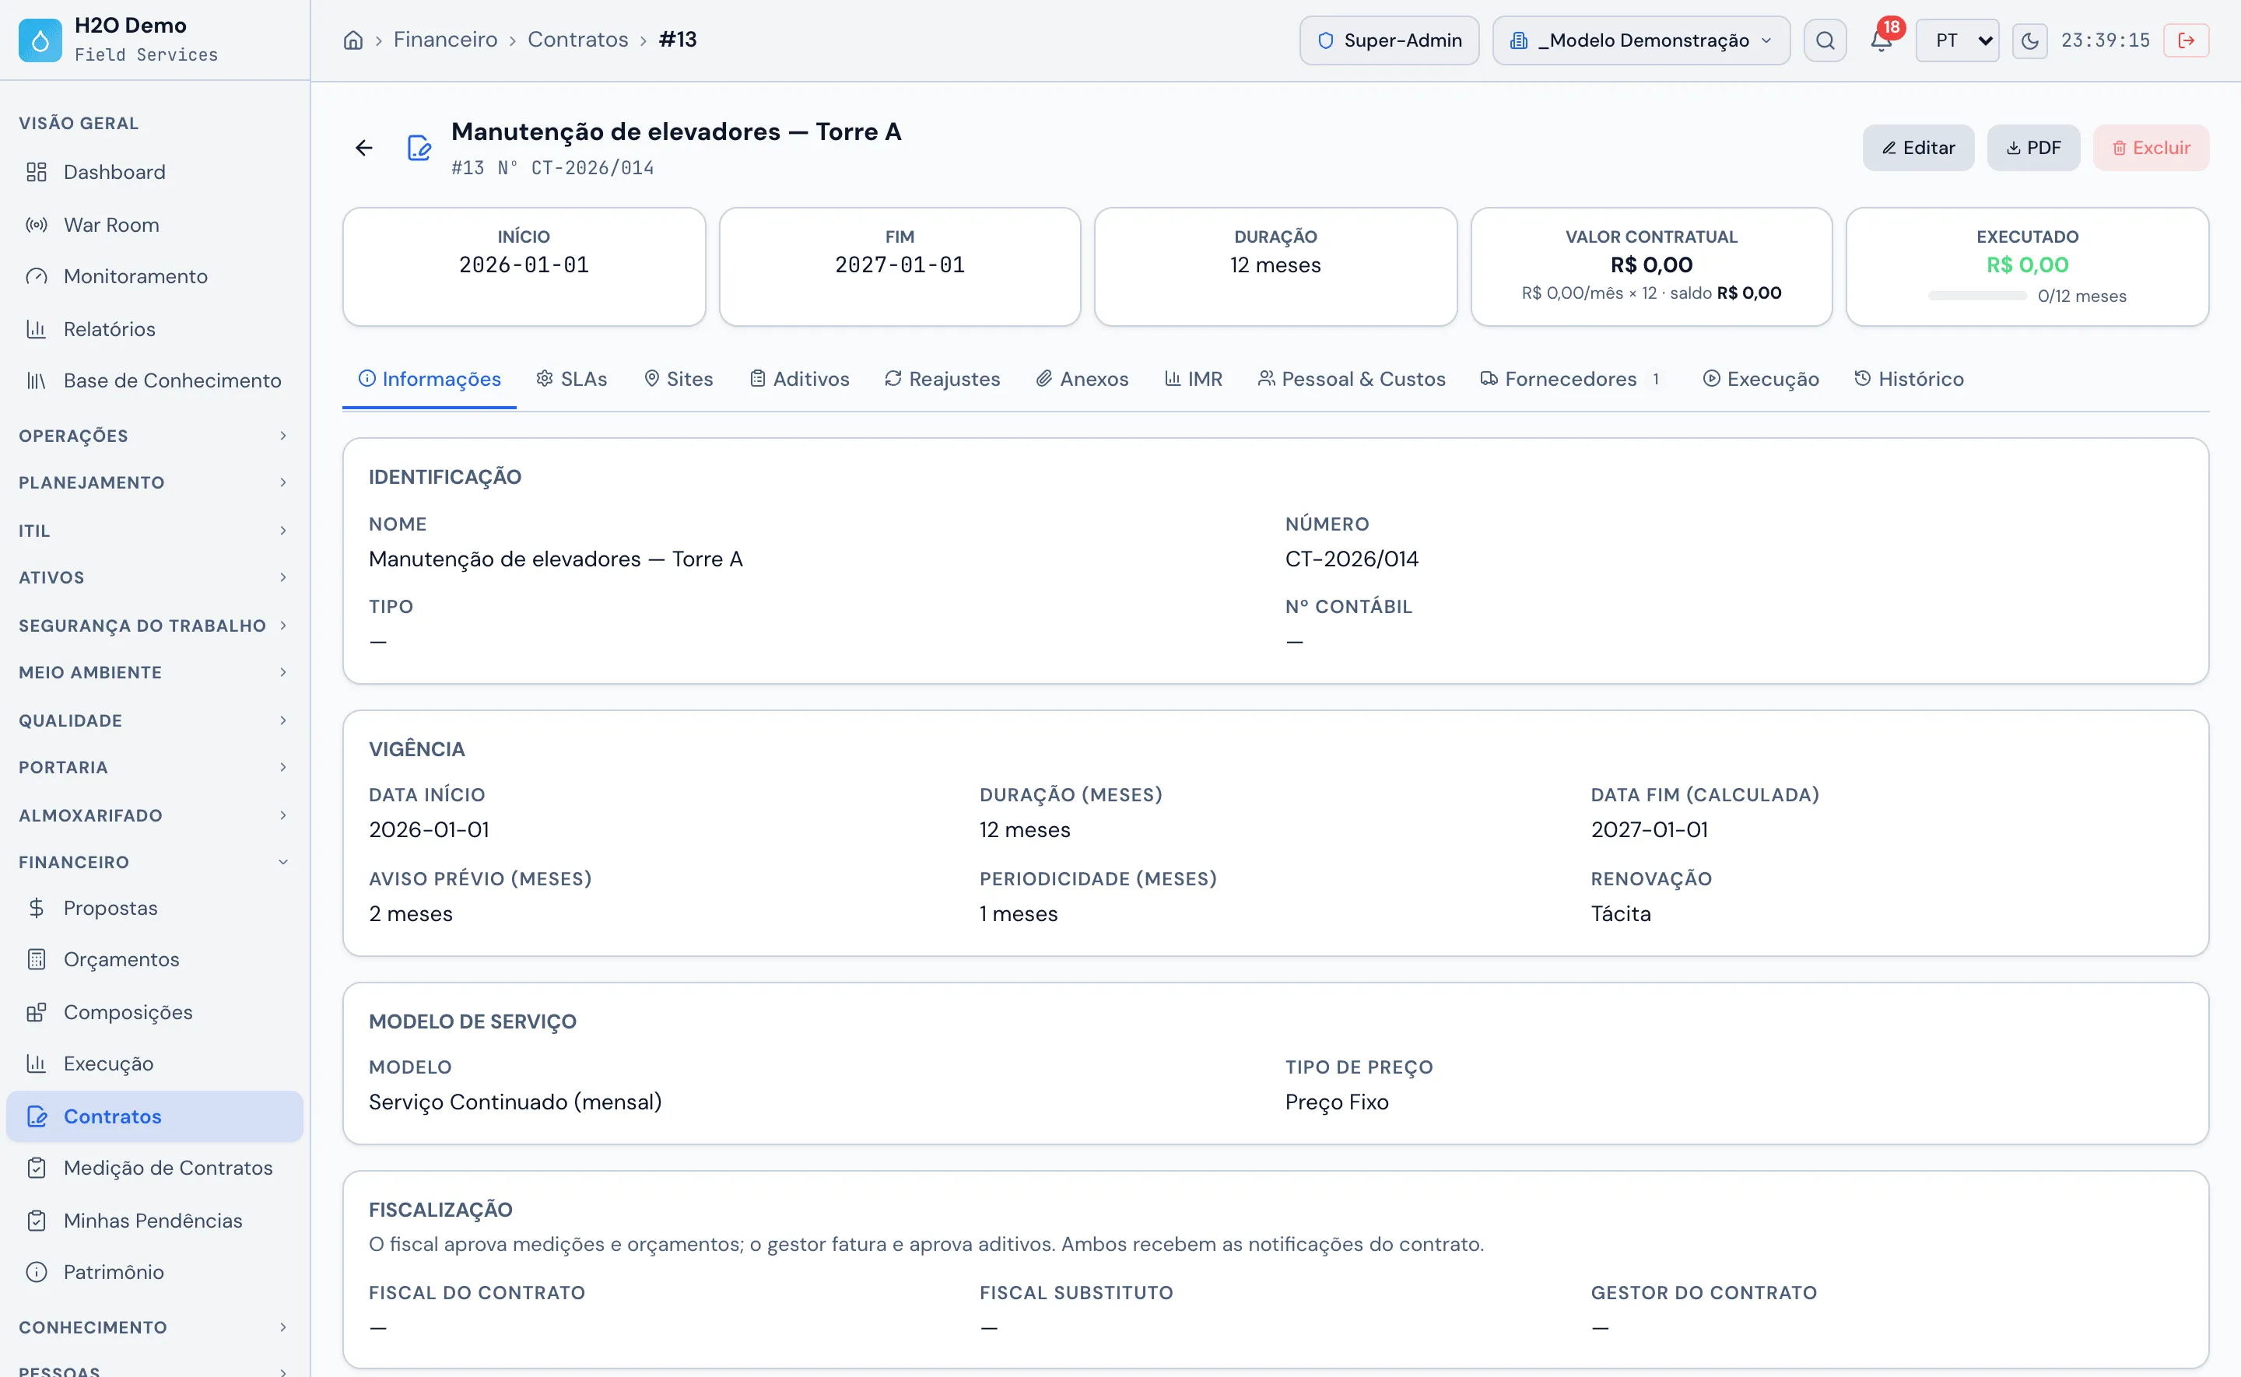2241x1377 pixels.
Task: Expand the Almoxarifado sidebar section
Action: coord(155,815)
